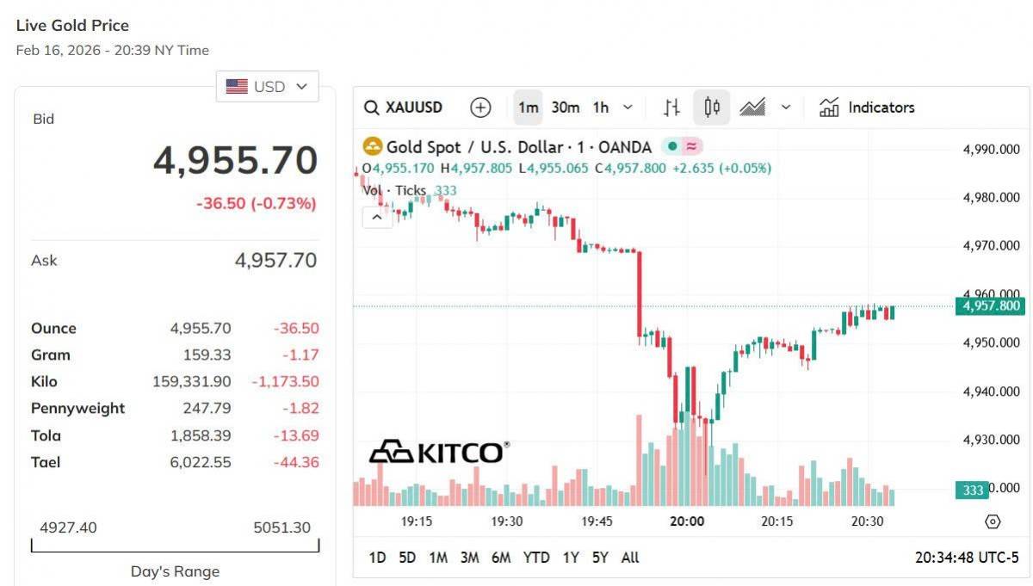The height and width of the screenshot is (586, 1033).
Task: Click the XAUUSD symbol search
Action: tap(404, 108)
